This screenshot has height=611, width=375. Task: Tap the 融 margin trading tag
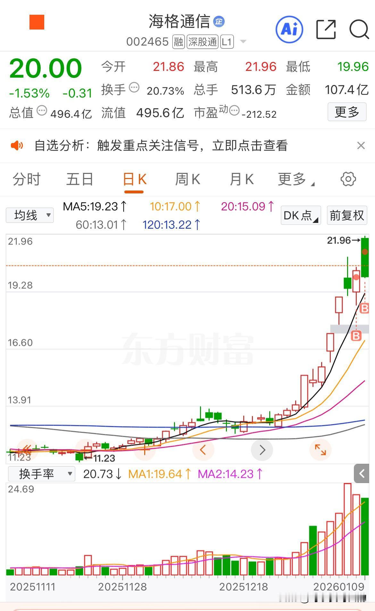point(179,42)
